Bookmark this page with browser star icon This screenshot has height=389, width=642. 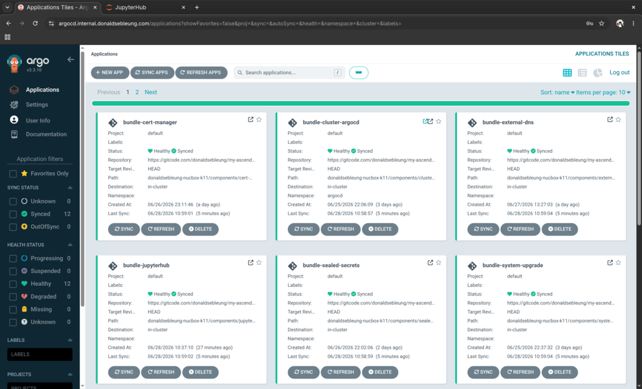click(602, 23)
